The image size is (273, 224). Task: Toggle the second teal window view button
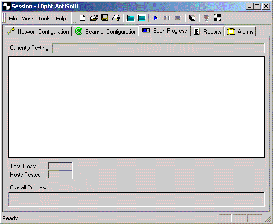(142, 18)
